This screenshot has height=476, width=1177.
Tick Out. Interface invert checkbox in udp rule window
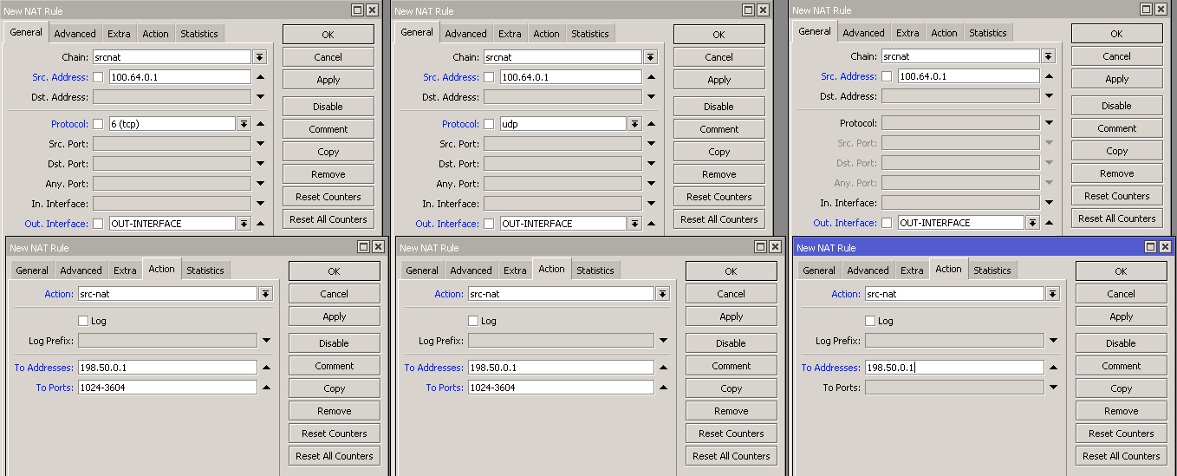point(489,224)
